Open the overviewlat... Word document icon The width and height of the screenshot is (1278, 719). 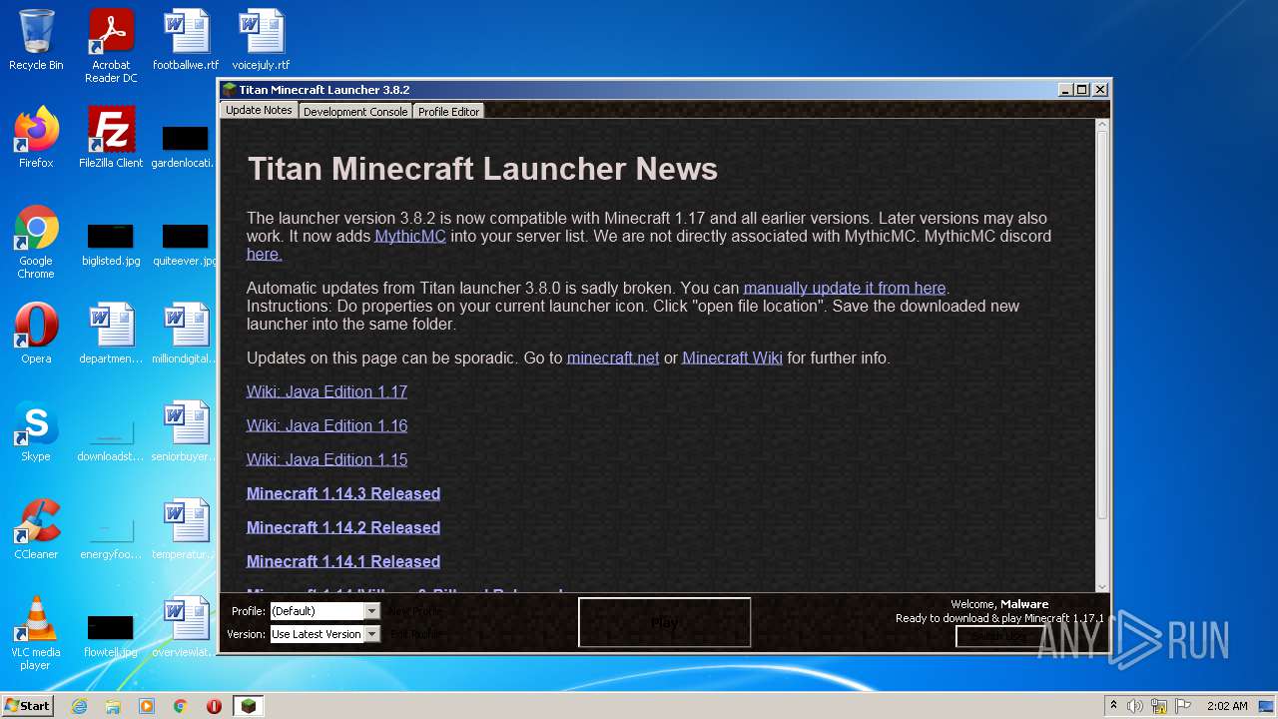[x=186, y=627]
